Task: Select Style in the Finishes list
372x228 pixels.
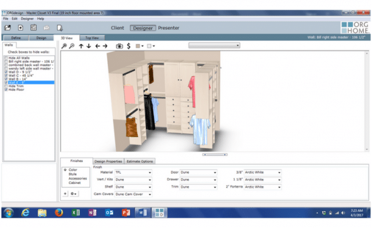Action: point(73,175)
